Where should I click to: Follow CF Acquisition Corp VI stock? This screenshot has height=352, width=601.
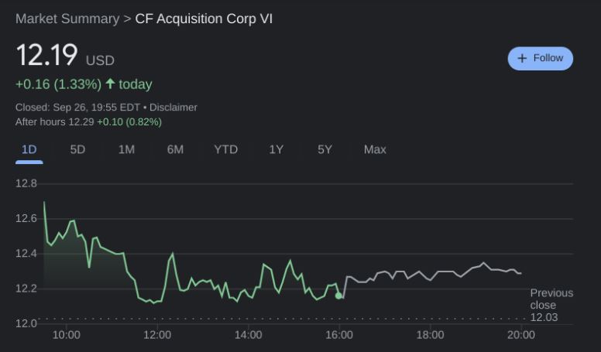tap(540, 58)
